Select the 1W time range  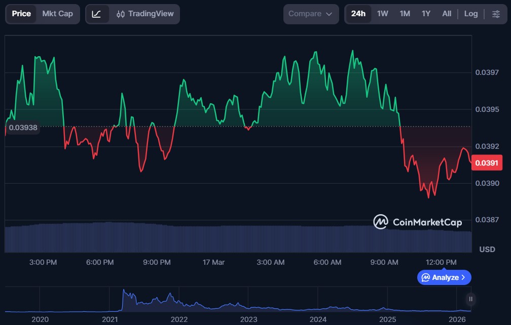[x=382, y=14]
